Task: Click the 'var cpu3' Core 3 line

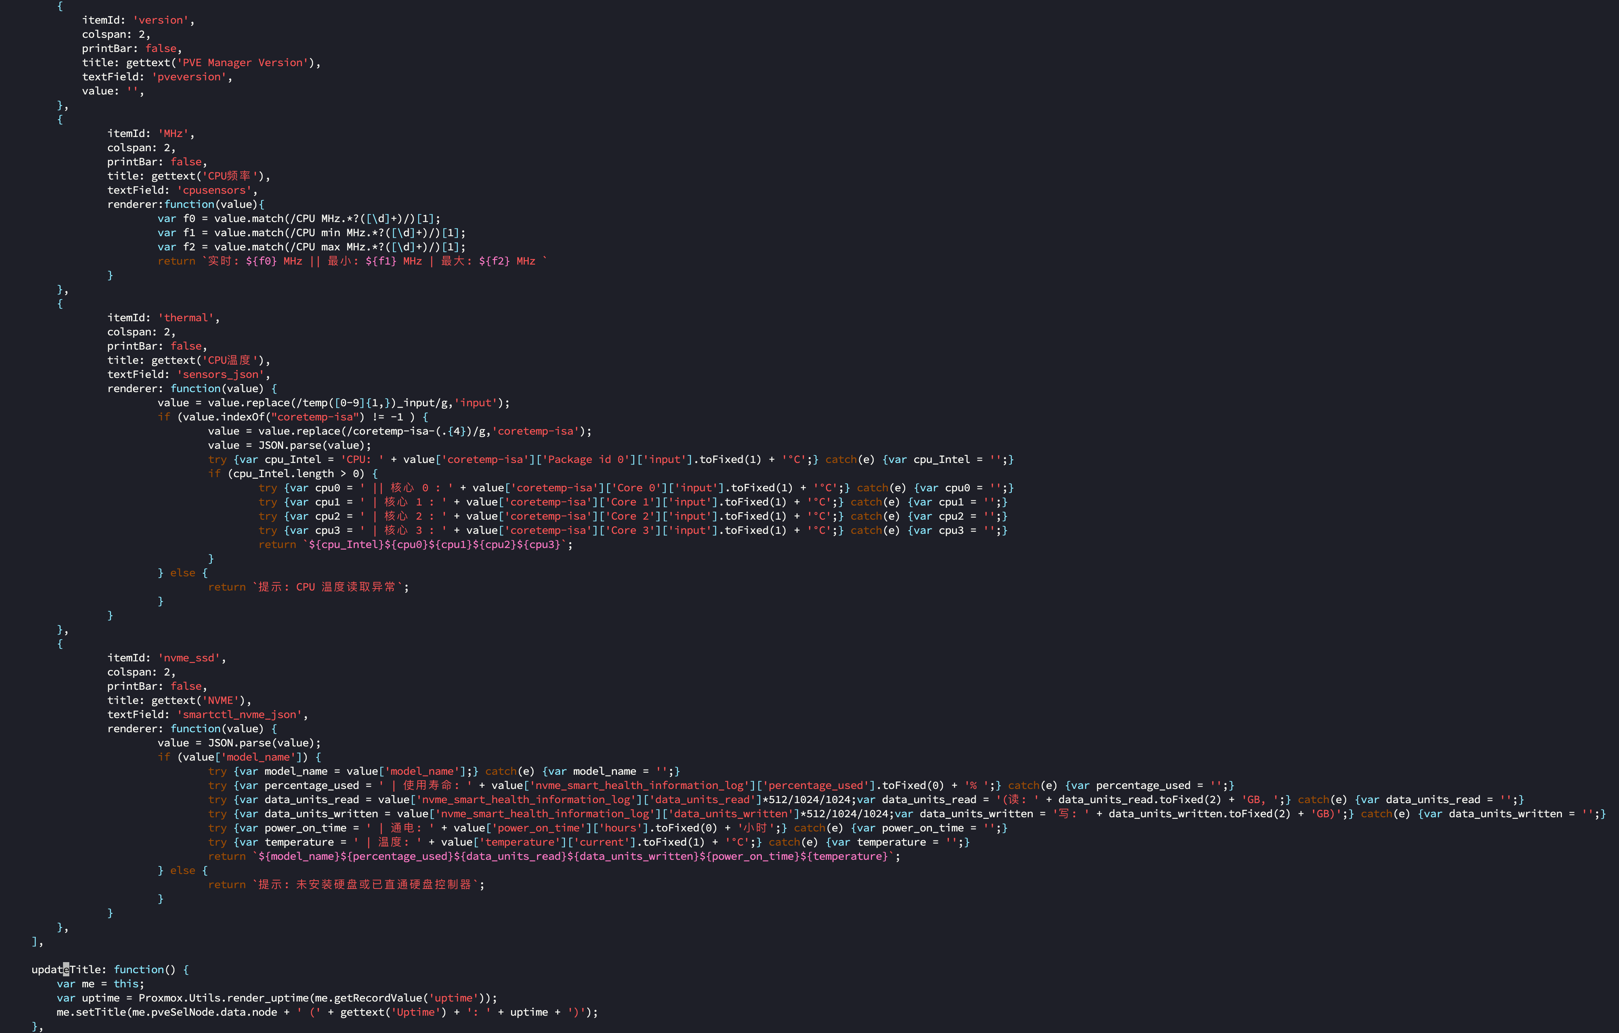Action: click(633, 530)
